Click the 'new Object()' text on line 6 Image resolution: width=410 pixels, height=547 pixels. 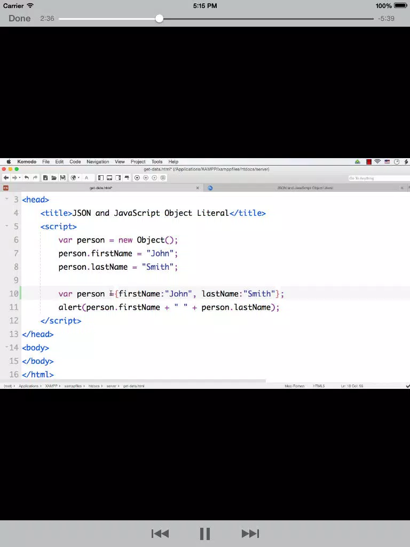click(146, 240)
